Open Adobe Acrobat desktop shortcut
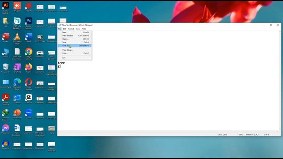283x159 pixels. pos(6,99)
